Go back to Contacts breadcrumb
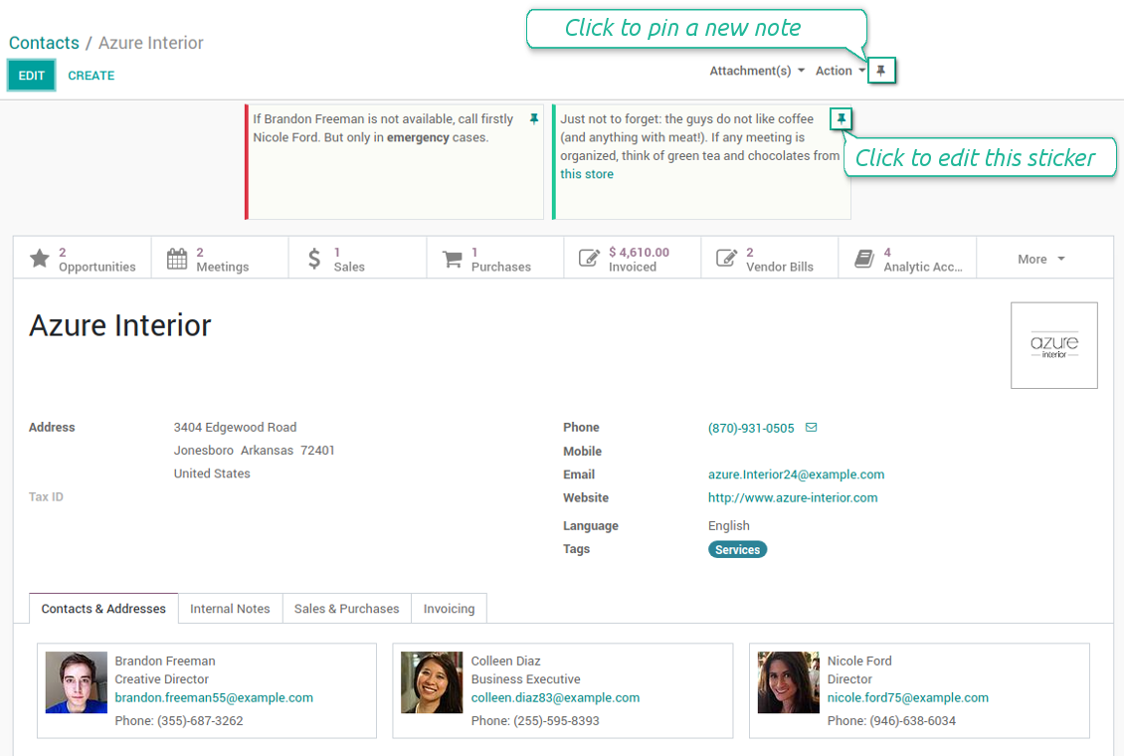Viewport: 1124px width, 756px height. pos(44,43)
